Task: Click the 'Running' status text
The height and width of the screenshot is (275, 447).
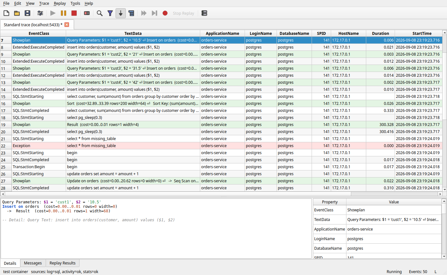Action: 394,271
